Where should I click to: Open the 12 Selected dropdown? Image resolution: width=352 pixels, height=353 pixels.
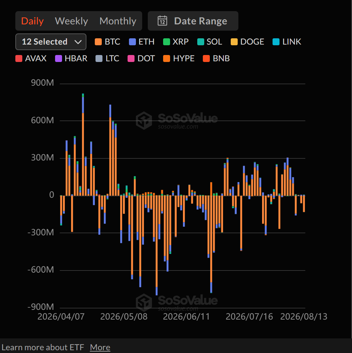click(x=51, y=42)
